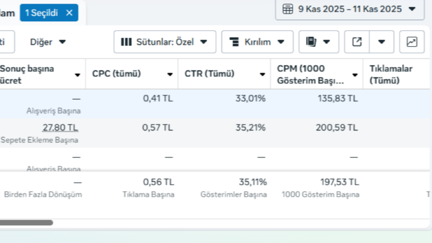Expand the export options arrow

[381, 42]
